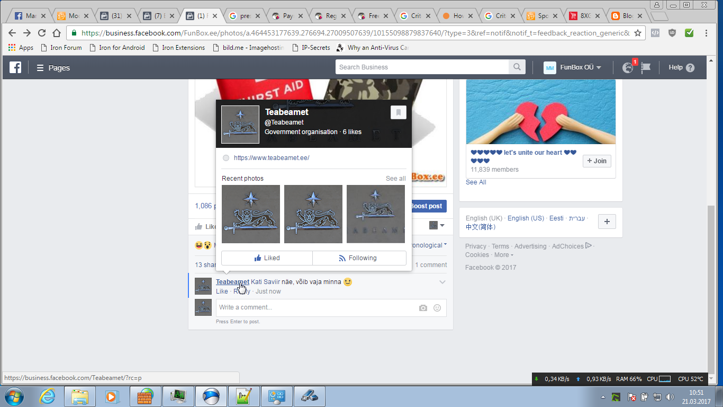
Task: Click Like under the Teabeamet comment
Action: tap(222, 291)
